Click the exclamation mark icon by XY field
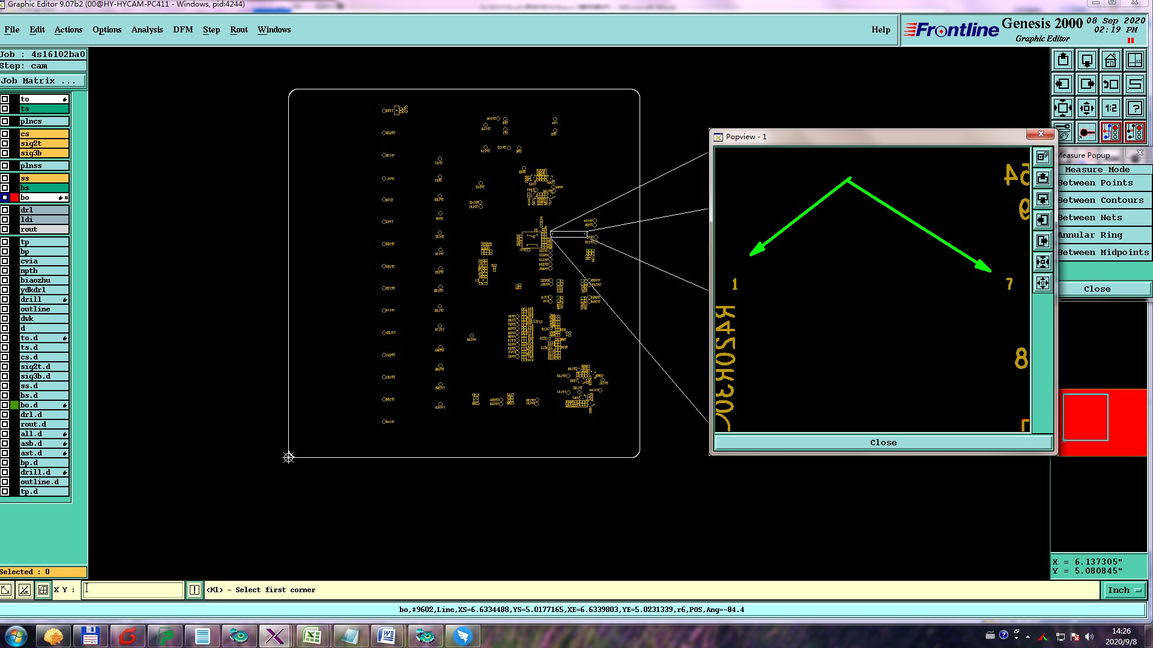Screen dimensions: 1153x648 pyautogui.click(x=195, y=590)
